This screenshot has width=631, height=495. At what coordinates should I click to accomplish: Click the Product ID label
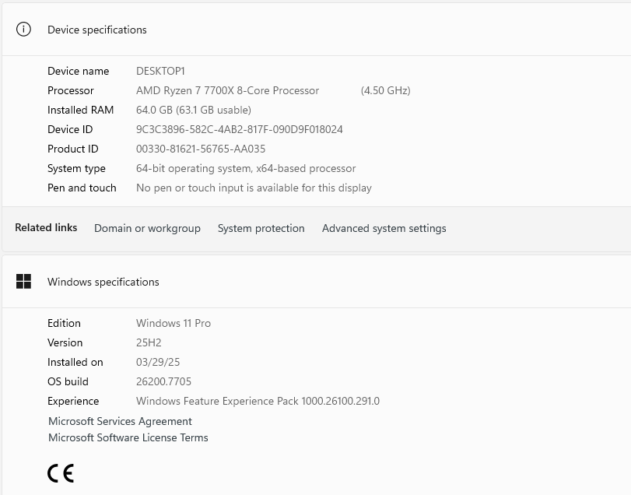pos(73,149)
